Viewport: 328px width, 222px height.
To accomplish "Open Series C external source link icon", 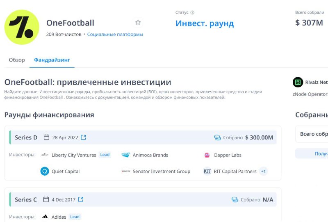I will click(80, 199).
